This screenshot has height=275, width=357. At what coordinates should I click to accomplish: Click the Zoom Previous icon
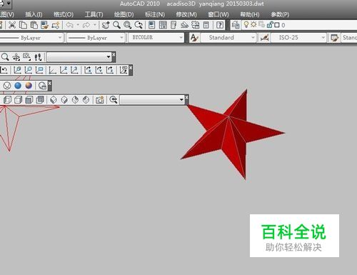tap(139, 25)
